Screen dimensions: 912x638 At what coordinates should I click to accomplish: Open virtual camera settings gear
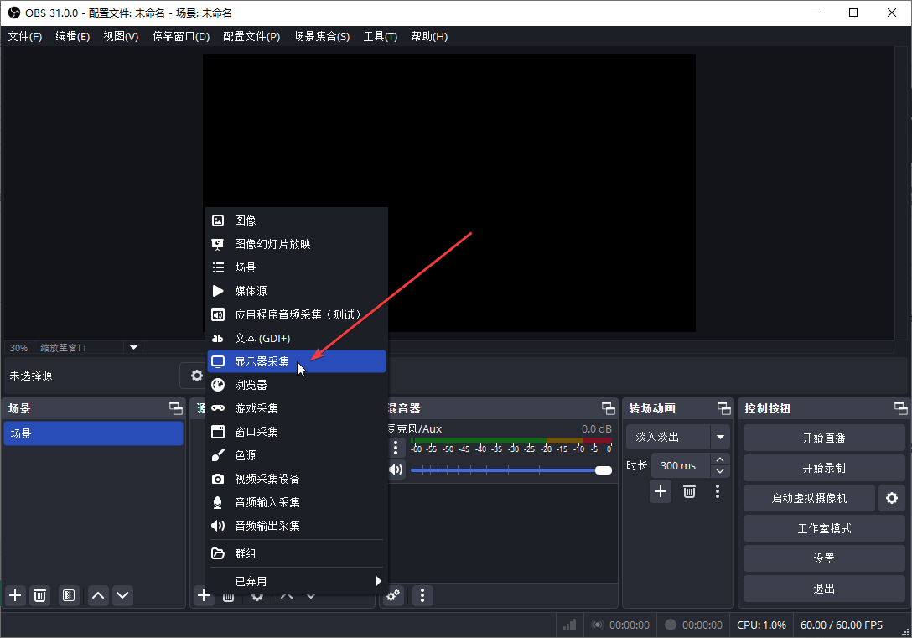[892, 498]
